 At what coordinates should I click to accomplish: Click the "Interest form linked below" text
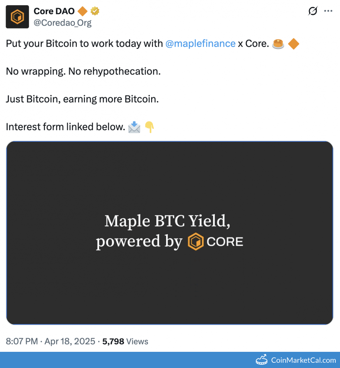[66, 127]
